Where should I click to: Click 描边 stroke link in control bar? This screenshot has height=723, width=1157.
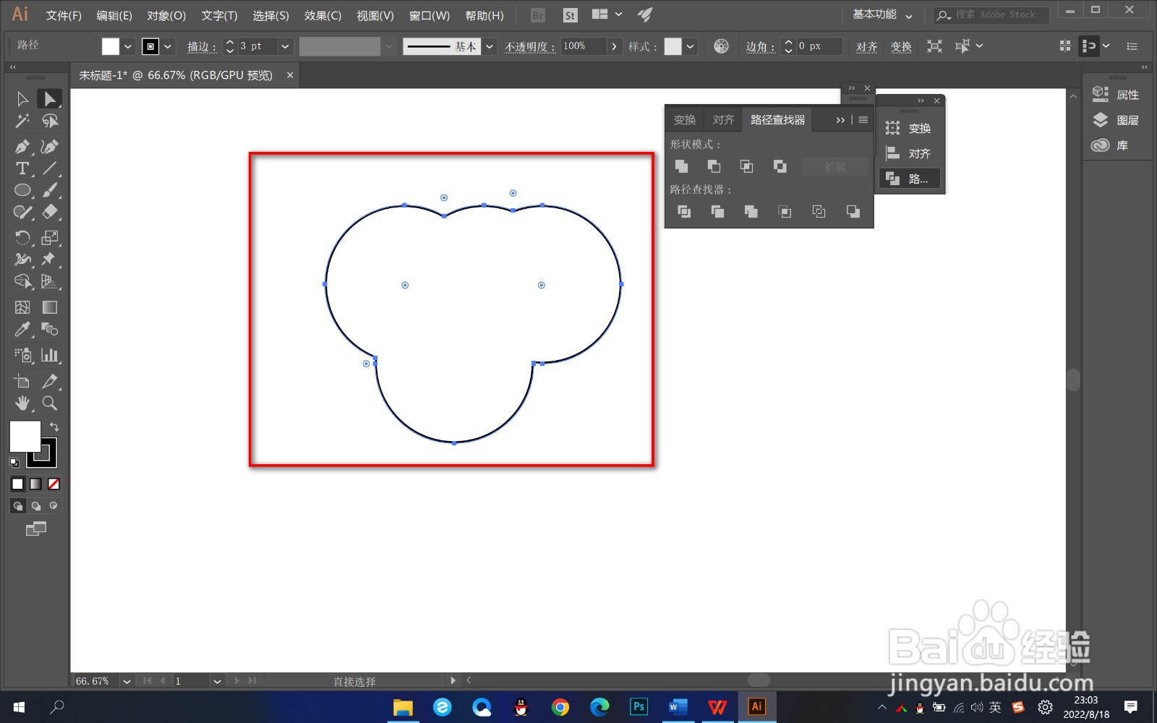click(x=202, y=46)
